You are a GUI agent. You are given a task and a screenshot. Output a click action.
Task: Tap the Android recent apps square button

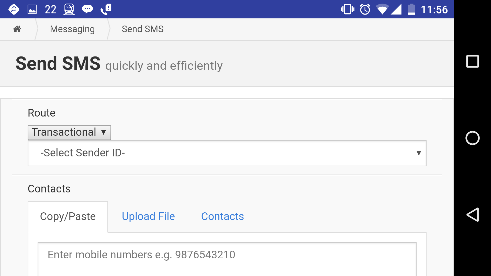tap(473, 61)
